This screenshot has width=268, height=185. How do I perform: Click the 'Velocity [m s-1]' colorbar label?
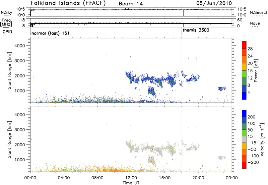(x=262, y=139)
